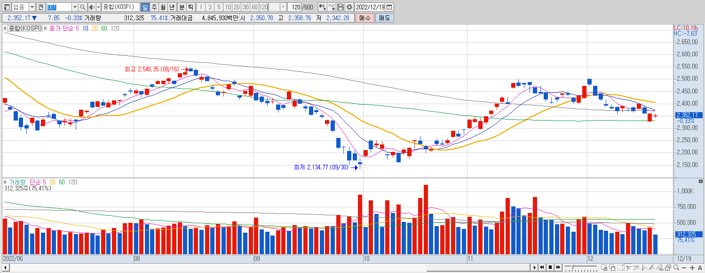
Task: Click the floppy disk save icon
Action: 341,7
